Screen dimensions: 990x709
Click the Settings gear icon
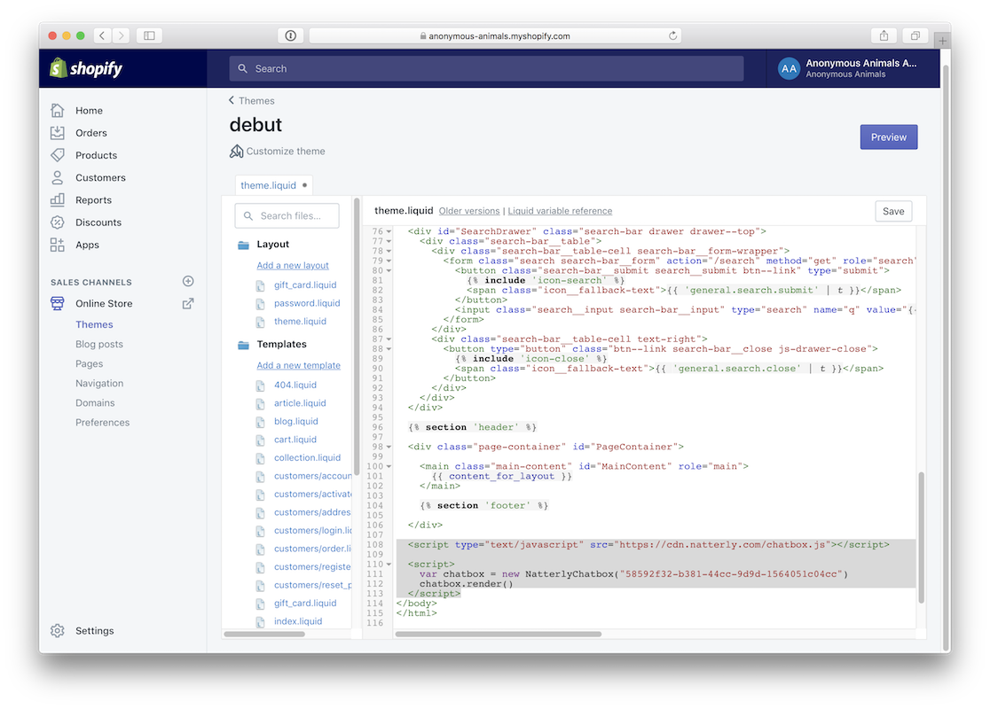pyautogui.click(x=58, y=631)
